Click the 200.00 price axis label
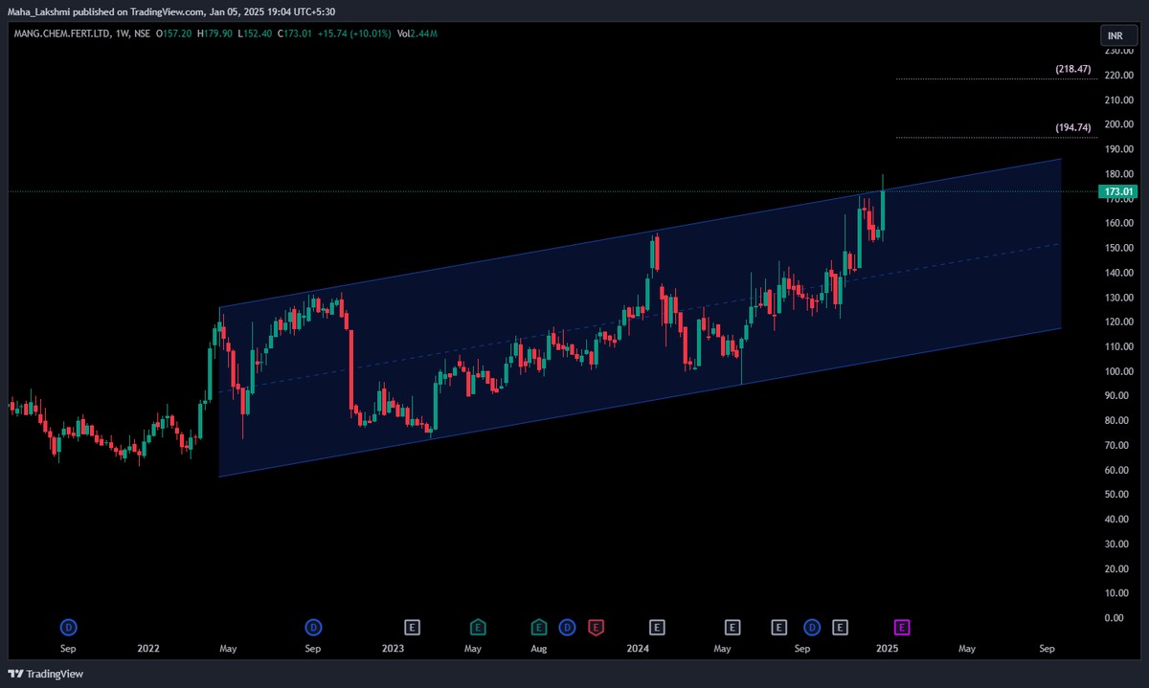 pyautogui.click(x=1118, y=124)
